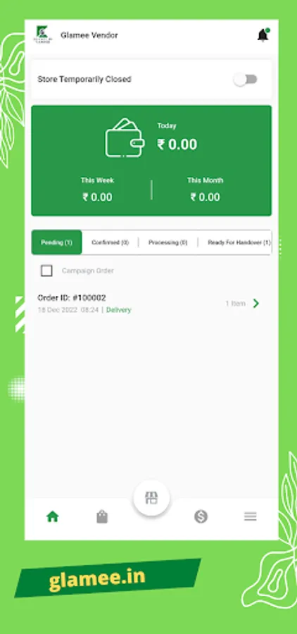Open the orders shopping bag icon

(102, 516)
